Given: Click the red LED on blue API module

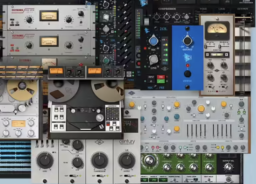Looking at the screenshot, I should [x=187, y=66].
